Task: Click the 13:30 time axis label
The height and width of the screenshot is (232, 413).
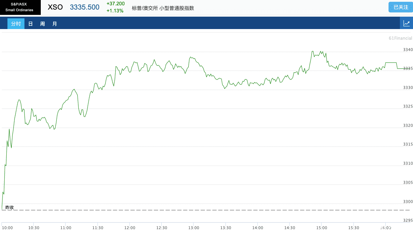Action: [x=226, y=228]
